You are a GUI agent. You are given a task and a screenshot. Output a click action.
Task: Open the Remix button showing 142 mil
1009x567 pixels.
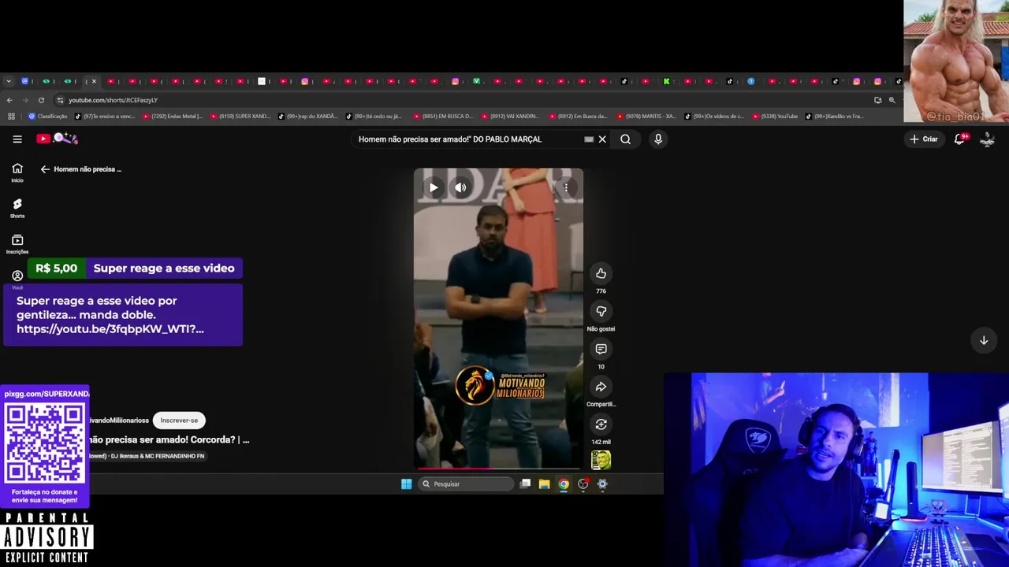pyautogui.click(x=601, y=424)
